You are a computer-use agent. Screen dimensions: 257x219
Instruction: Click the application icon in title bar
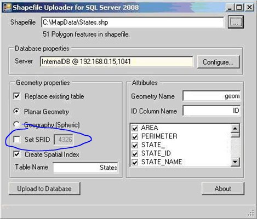pos(7,8)
